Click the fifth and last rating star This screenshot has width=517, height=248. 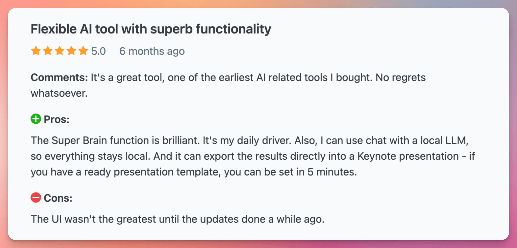pos(83,51)
